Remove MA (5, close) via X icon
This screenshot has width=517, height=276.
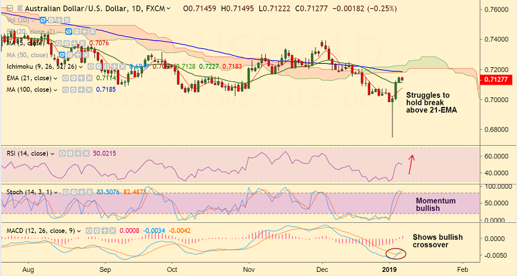(x=82, y=43)
